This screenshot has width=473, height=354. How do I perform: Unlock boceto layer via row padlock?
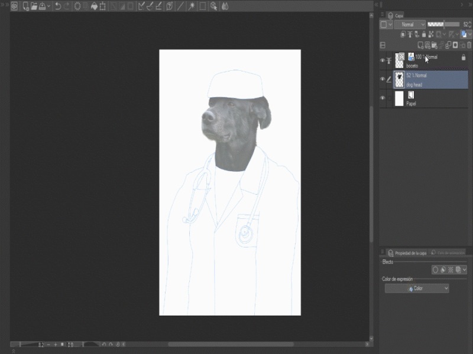464,57
